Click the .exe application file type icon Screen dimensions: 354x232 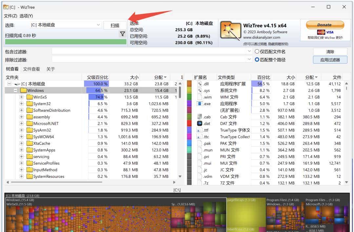click(200, 104)
